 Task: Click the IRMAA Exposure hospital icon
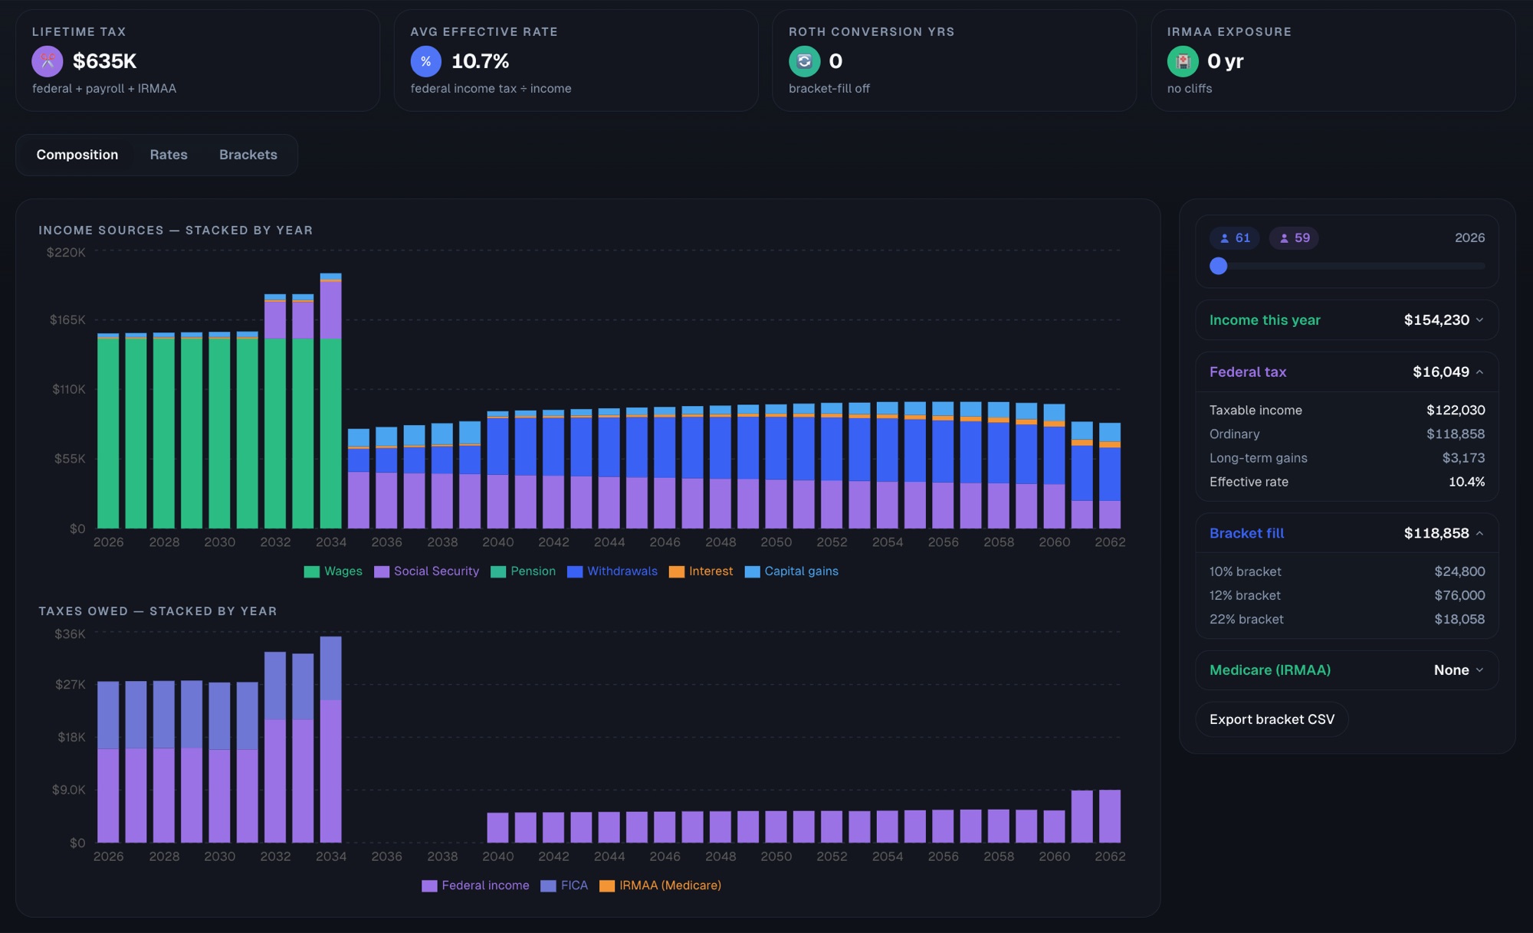1183,61
